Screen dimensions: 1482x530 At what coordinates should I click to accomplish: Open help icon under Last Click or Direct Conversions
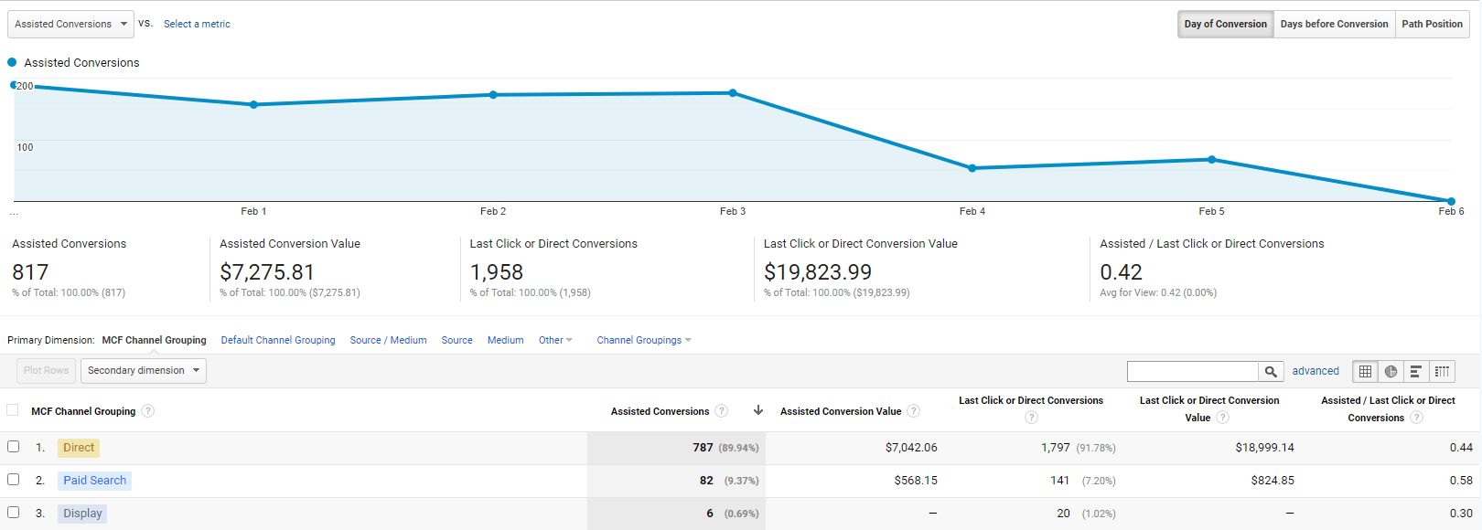[1031, 418]
